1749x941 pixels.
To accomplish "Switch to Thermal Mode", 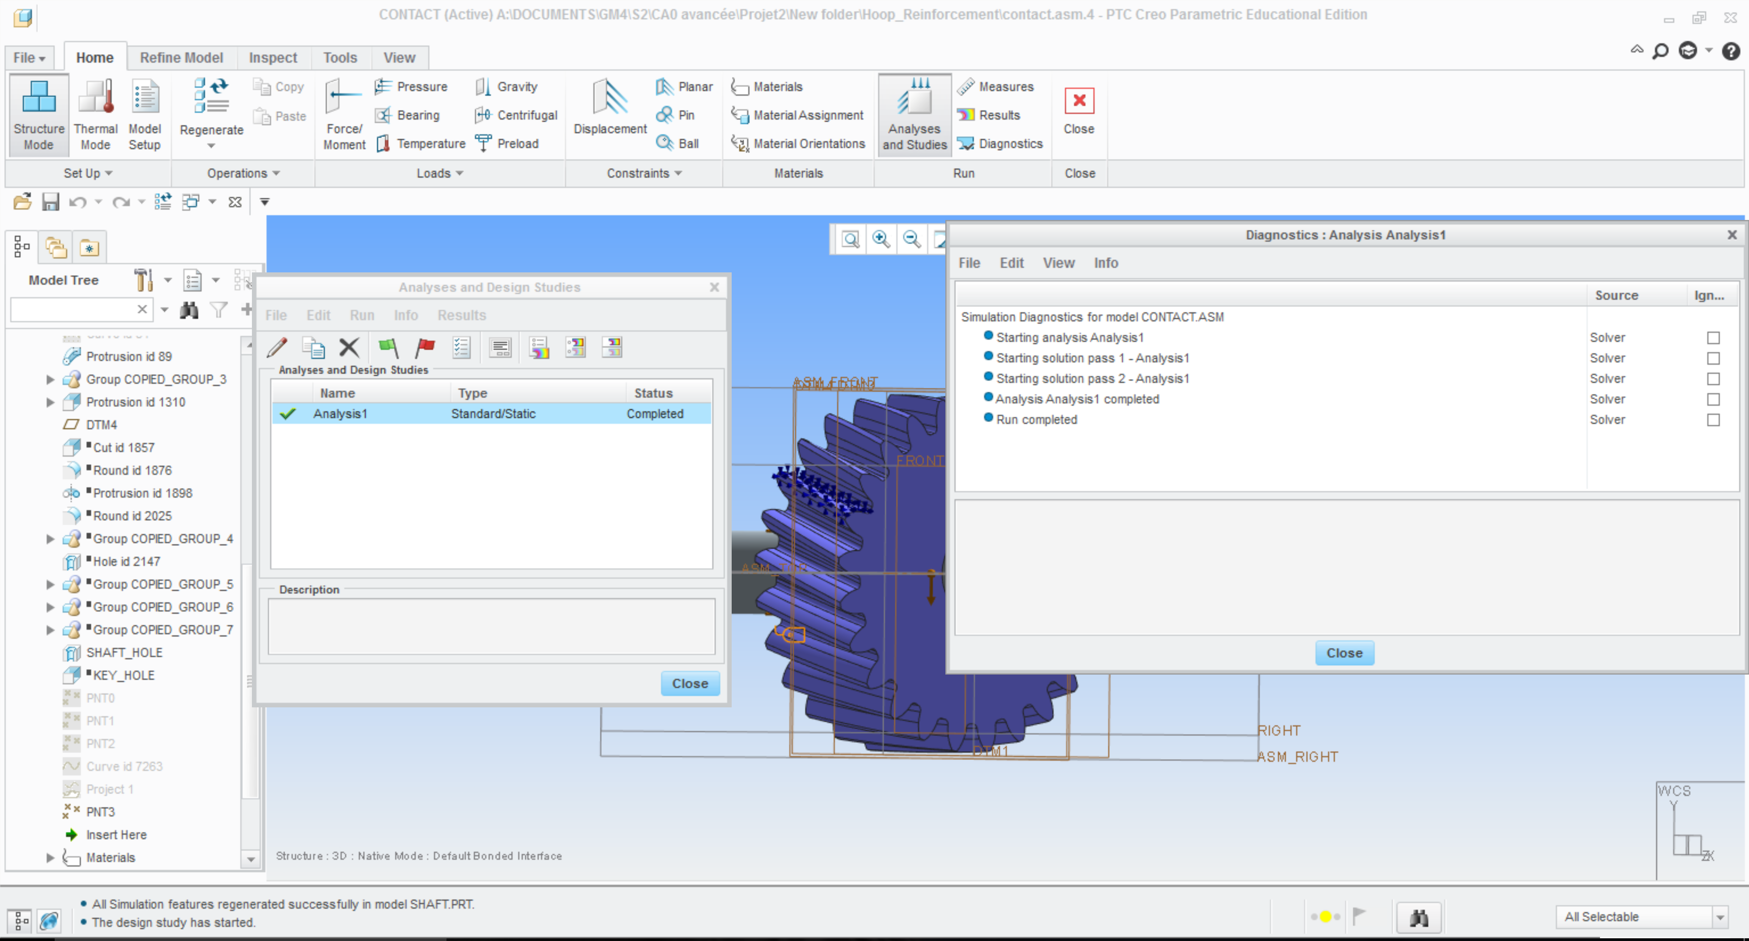I will click(x=95, y=115).
